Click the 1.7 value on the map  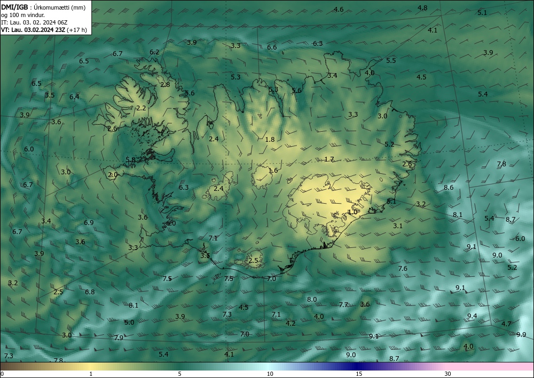[x=329, y=159]
